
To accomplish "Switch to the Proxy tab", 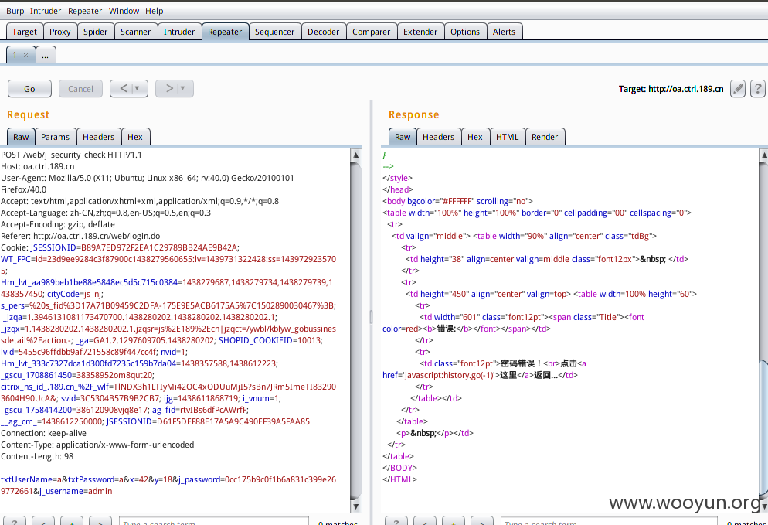I will coord(59,32).
